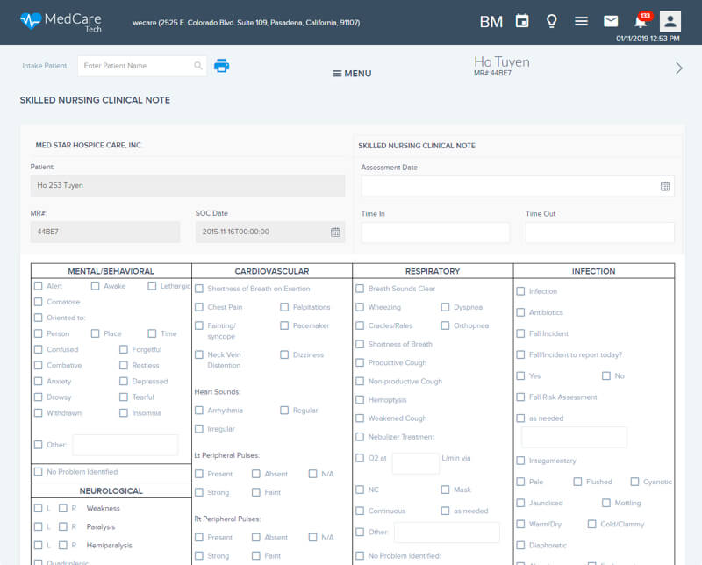702x565 pixels.
Task: Check the Productive Cough checkbox
Action: pos(360,362)
